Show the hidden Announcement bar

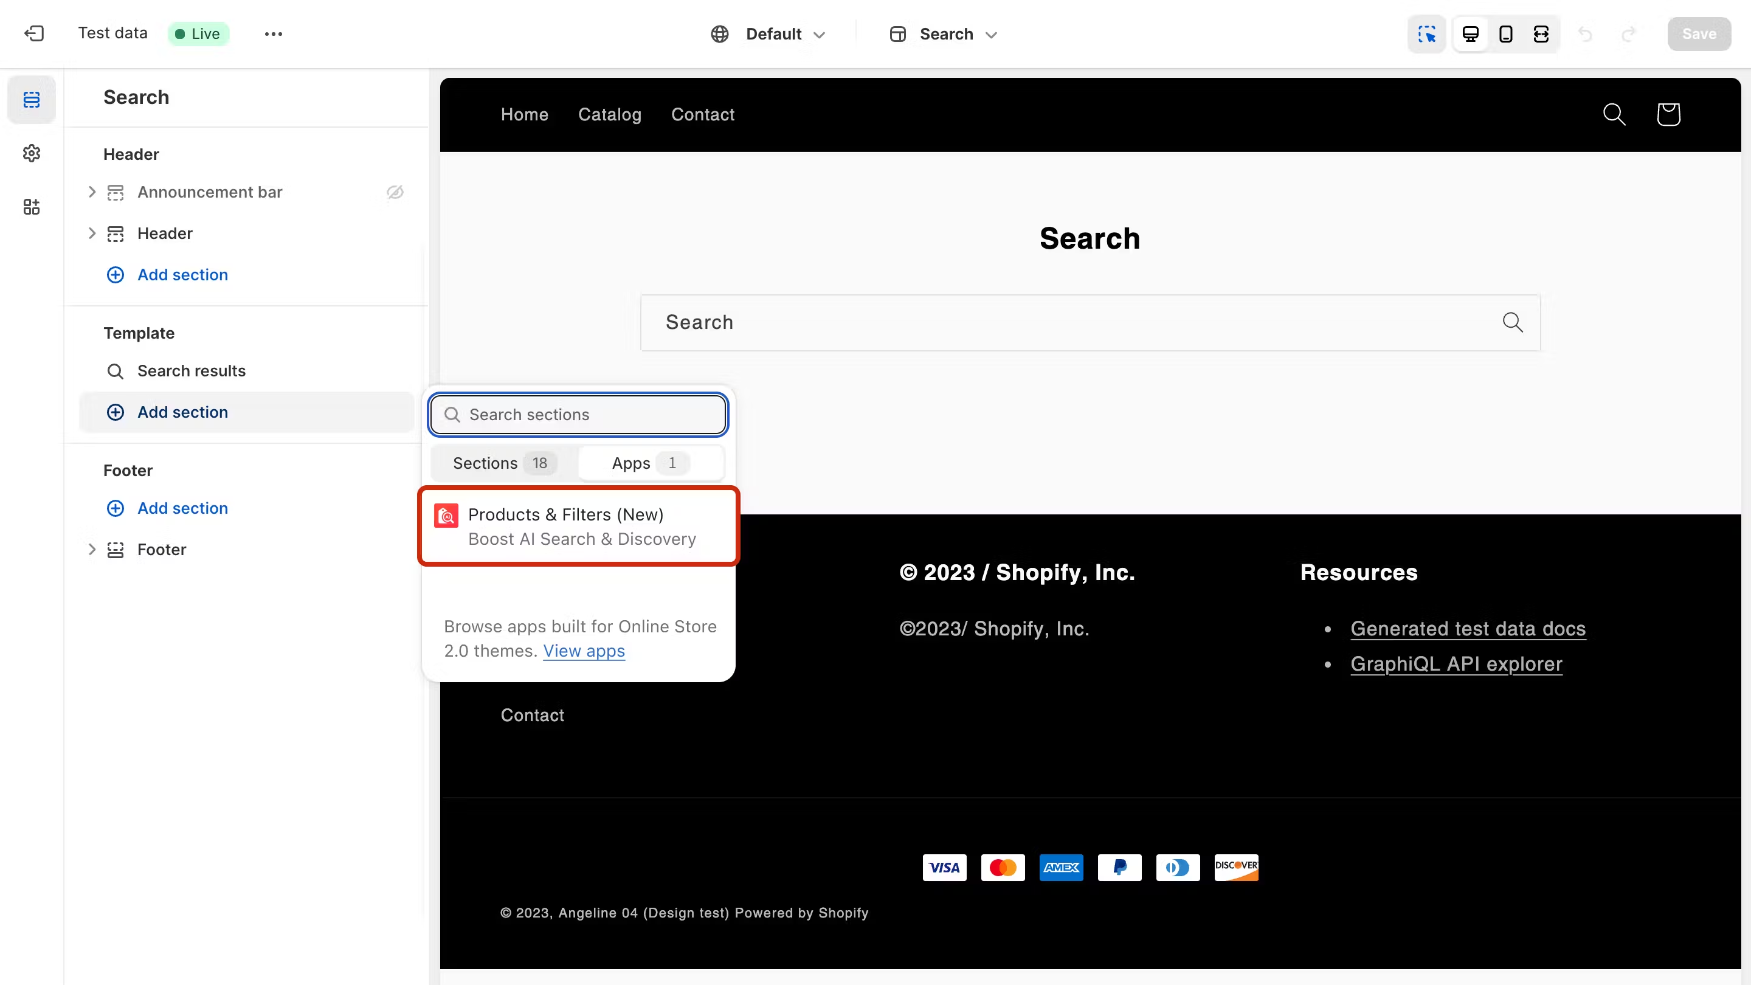[x=395, y=192]
